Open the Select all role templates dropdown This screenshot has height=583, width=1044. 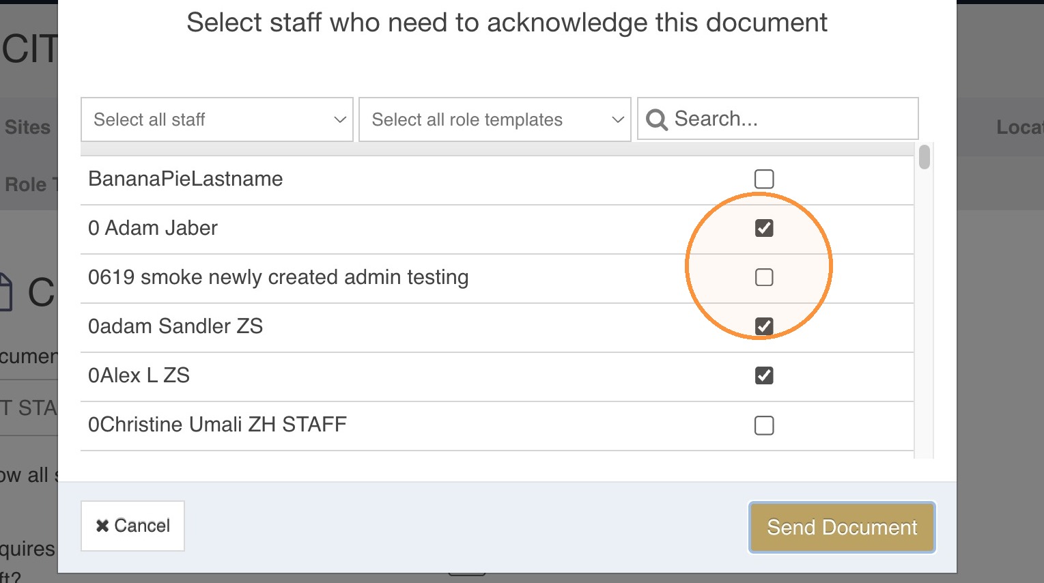pos(495,119)
